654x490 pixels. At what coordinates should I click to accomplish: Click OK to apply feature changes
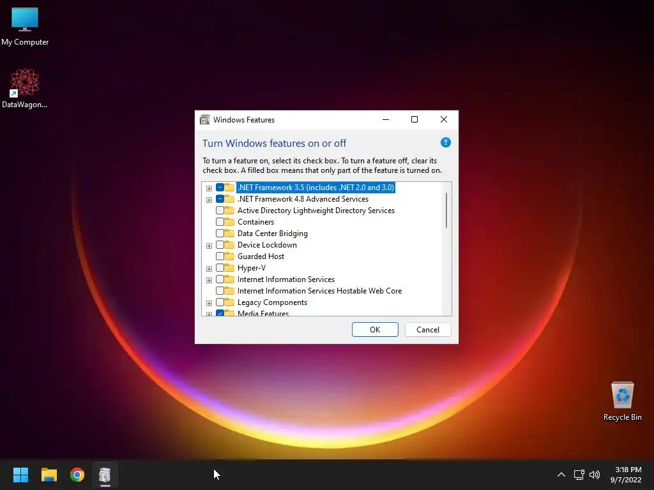[375, 330]
